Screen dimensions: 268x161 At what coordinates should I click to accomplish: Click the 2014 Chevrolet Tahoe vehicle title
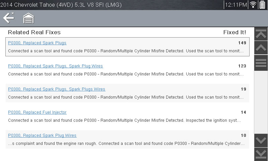pyautogui.click(x=61, y=5)
